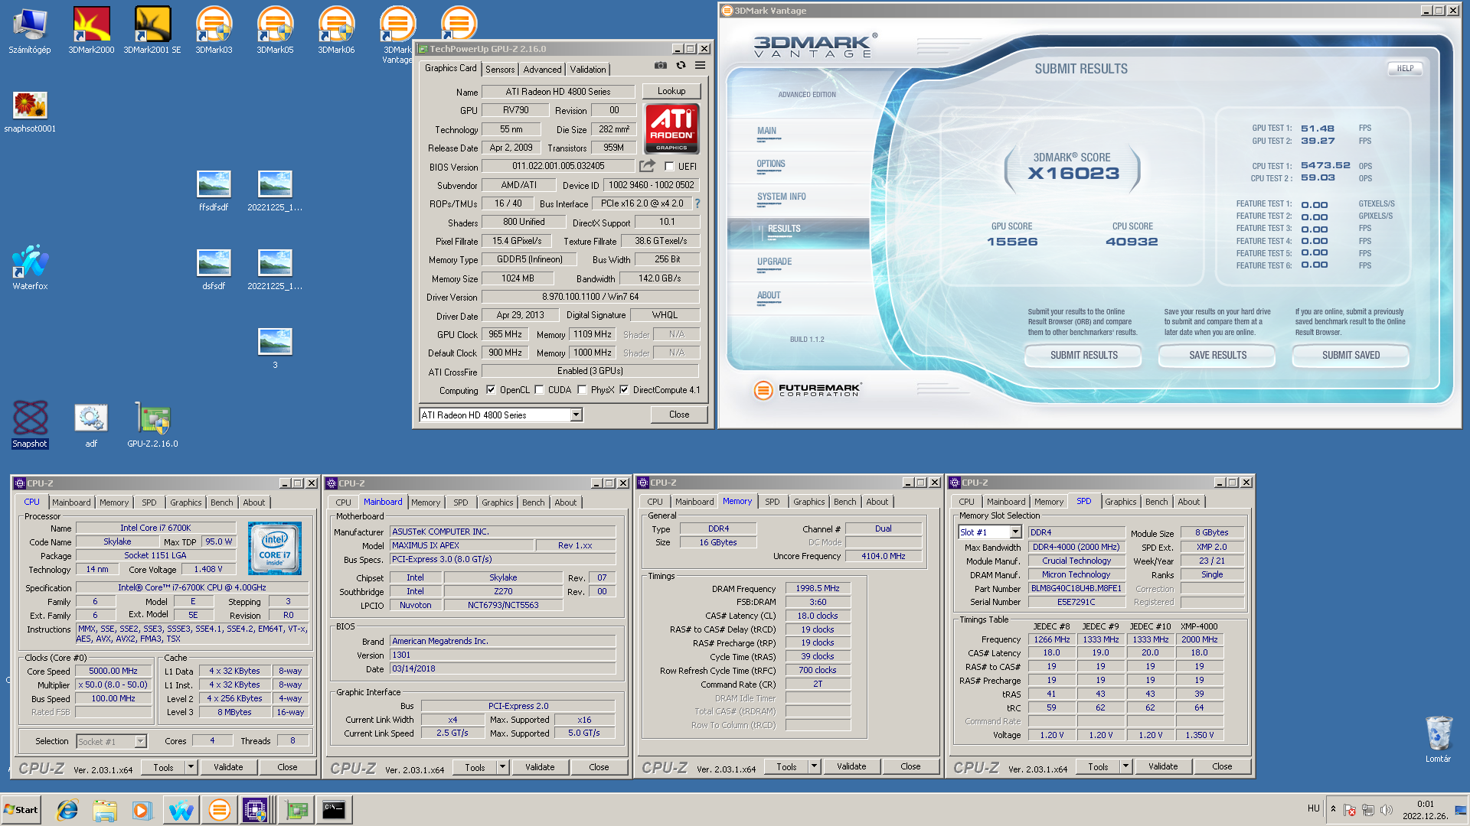Click the GPU Name field in GPU-Z
Viewport: 1470px width, 826px height.
(558, 91)
